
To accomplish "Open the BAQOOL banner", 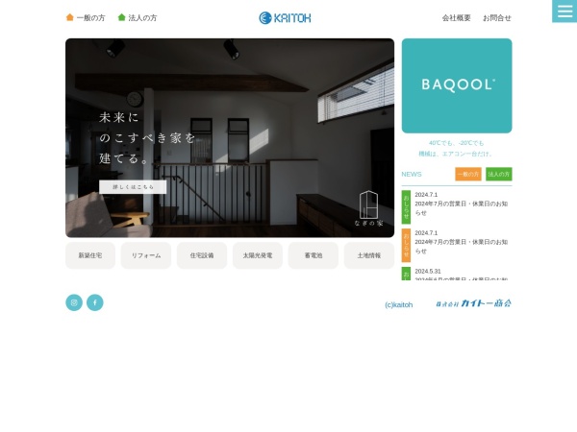I will coord(457,85).
